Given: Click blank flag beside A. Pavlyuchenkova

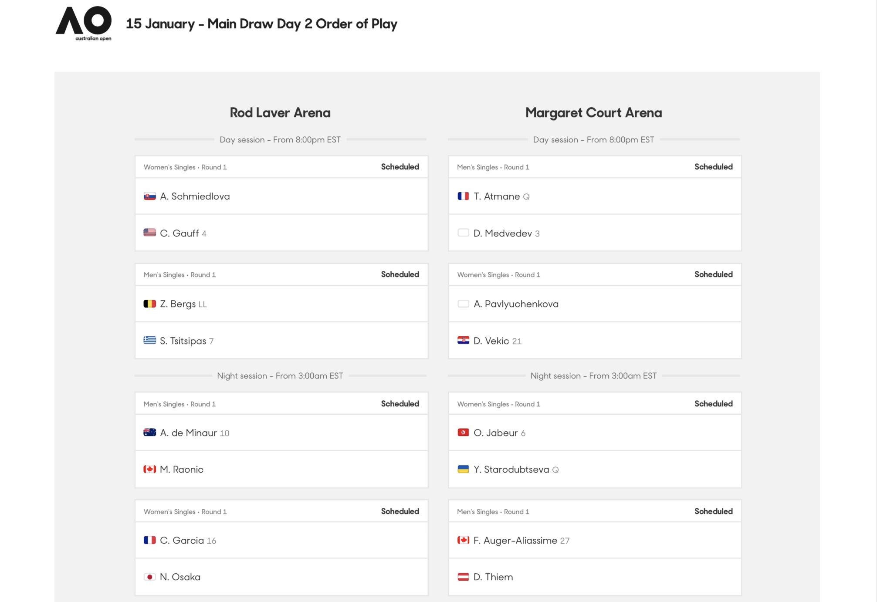Looking at the screenshot, I should [463, 304].
